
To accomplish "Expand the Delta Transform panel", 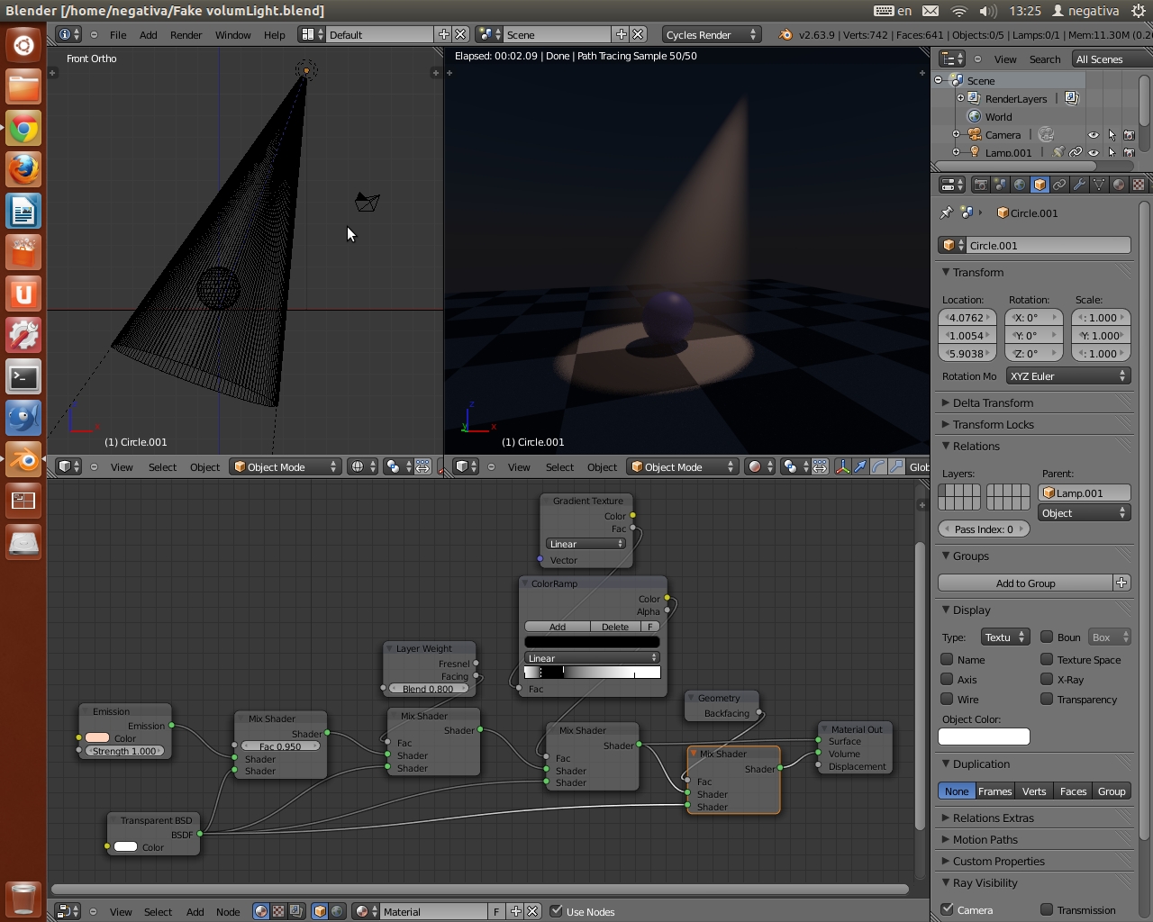I will click(993, 402).
